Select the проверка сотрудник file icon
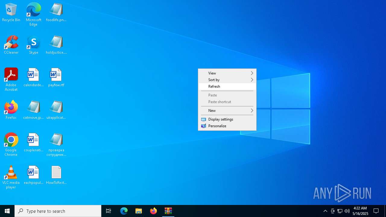 pos(56,145)
